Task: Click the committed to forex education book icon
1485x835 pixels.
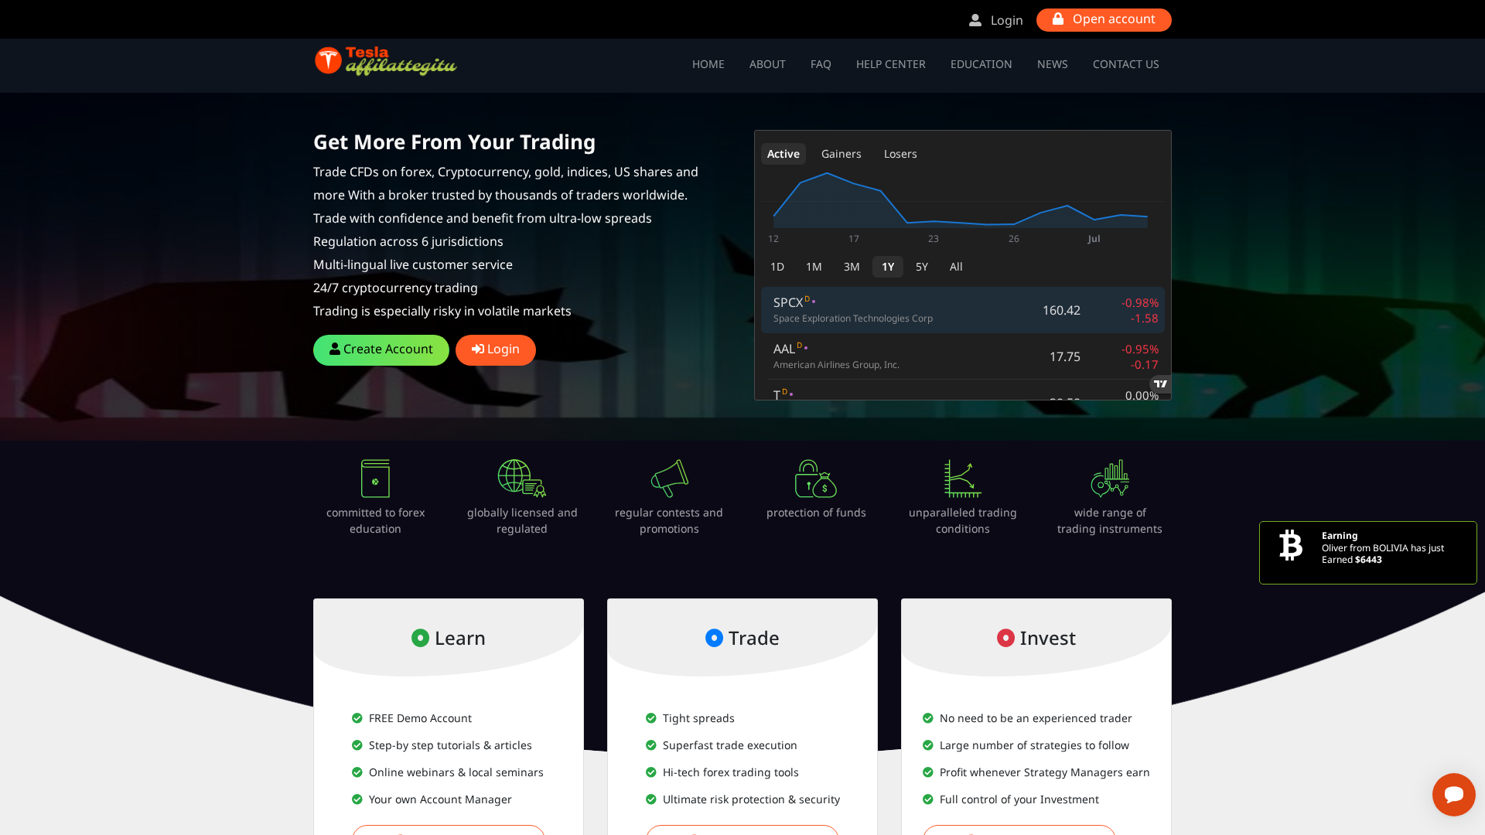Action: tap(375, 479)
